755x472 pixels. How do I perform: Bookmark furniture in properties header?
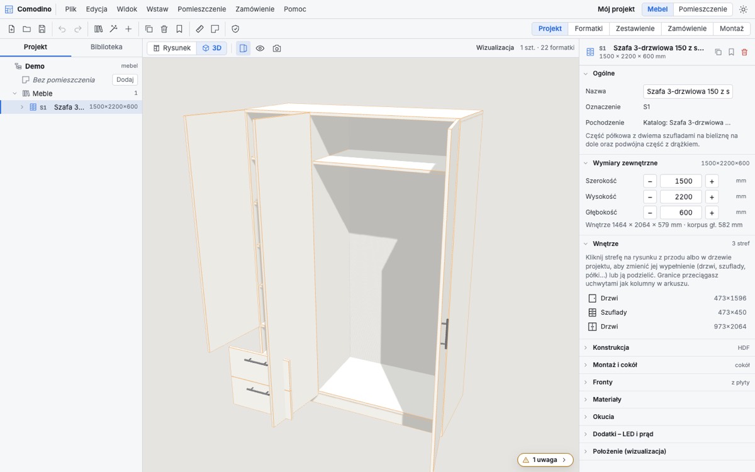(x=731, y=52)
